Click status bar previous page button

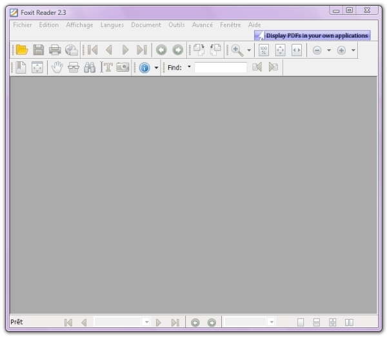(84, 322)
